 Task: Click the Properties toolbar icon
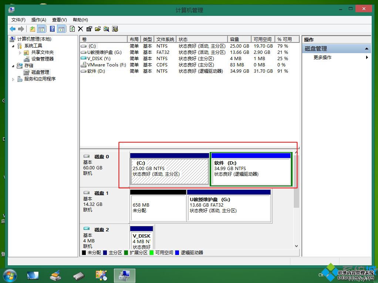tap(89, 29)
